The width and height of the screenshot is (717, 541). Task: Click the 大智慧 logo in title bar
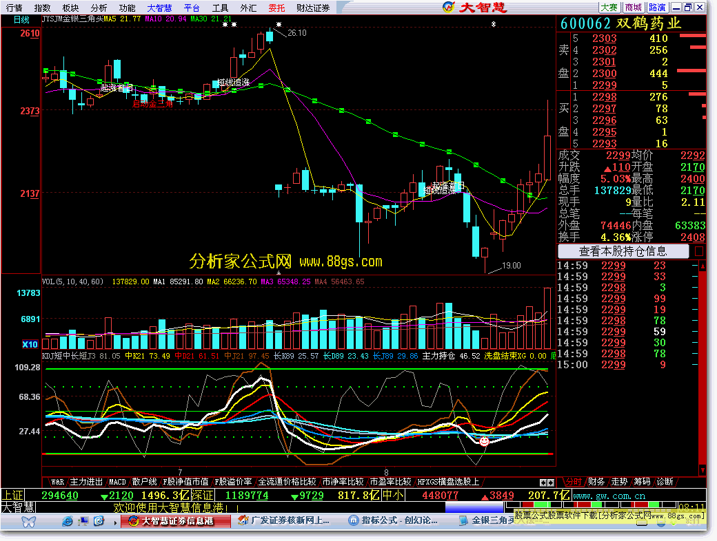point(476,8)
